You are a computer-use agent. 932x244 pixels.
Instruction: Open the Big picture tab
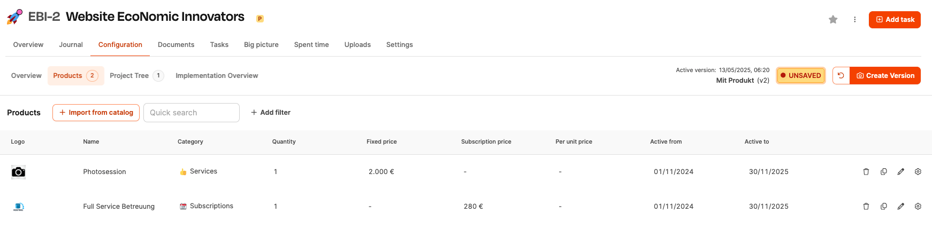pyautogui.click(x=261, y=45)
